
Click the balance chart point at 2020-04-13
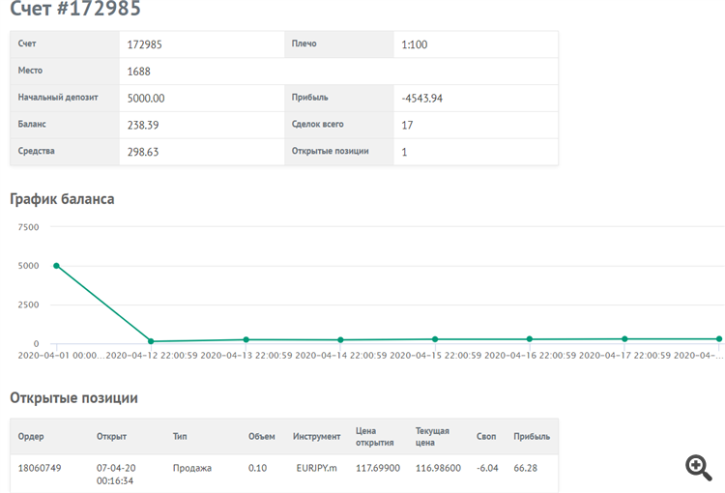pos(246,339)
